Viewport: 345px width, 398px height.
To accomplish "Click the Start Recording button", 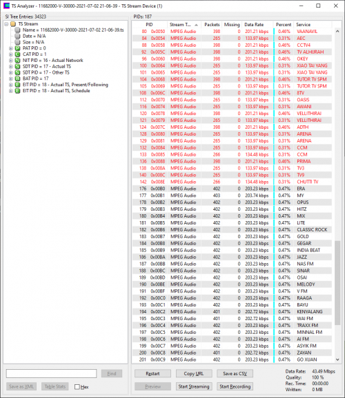I will pyautogui.click(x=235, y=386).
